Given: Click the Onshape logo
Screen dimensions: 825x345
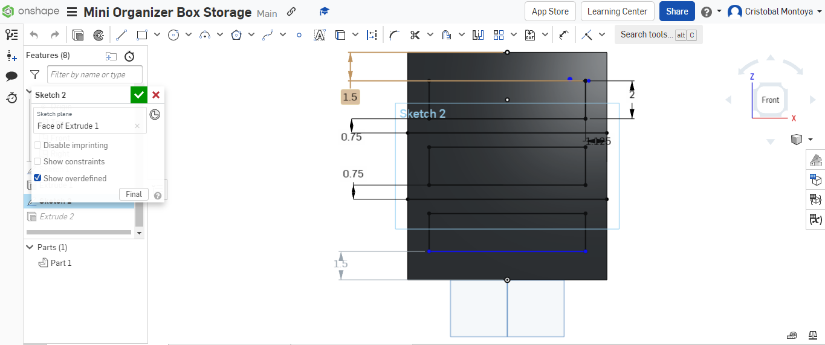Looking at the screenshot, I should (x=31, y=11).
